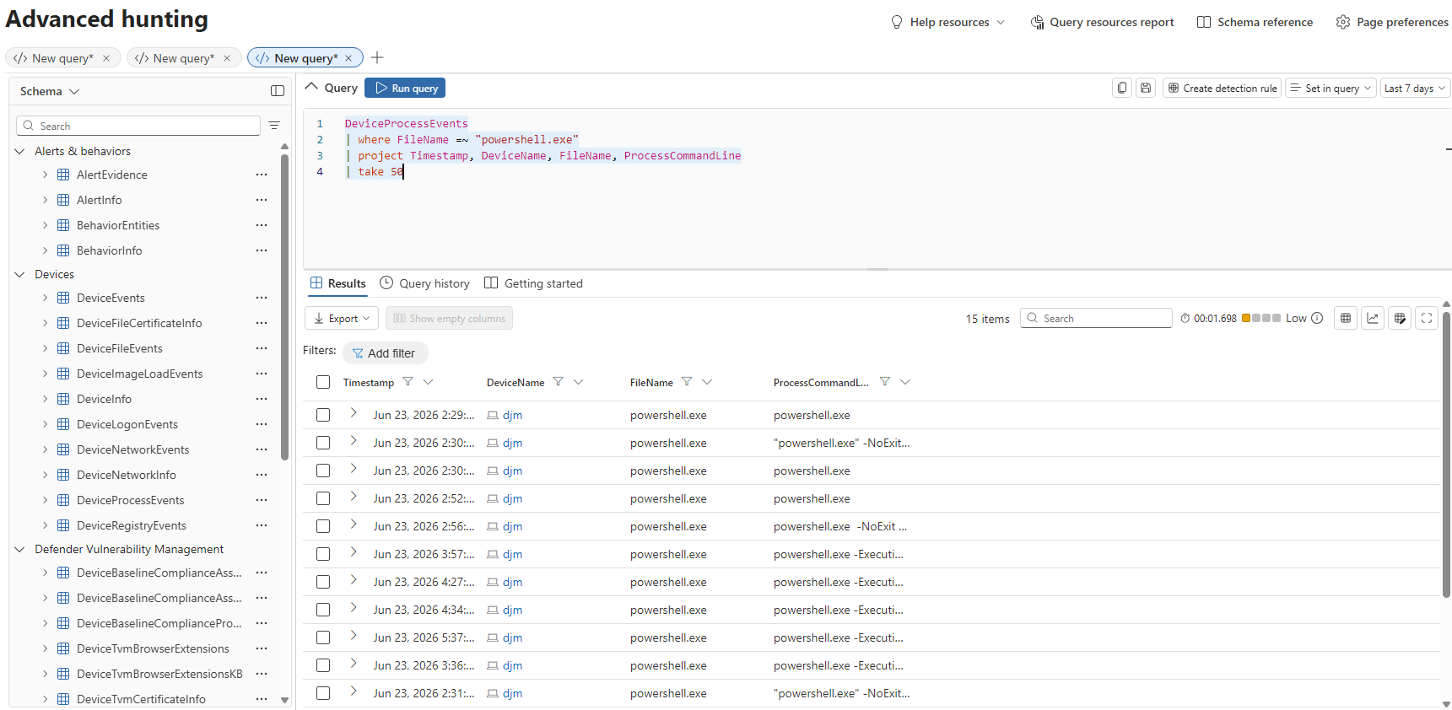Image resolution: width=1452 pixels, height=710 pixels.
Task: Click filter icon on ProcessCommandLine column
Action: coord(885,382)
